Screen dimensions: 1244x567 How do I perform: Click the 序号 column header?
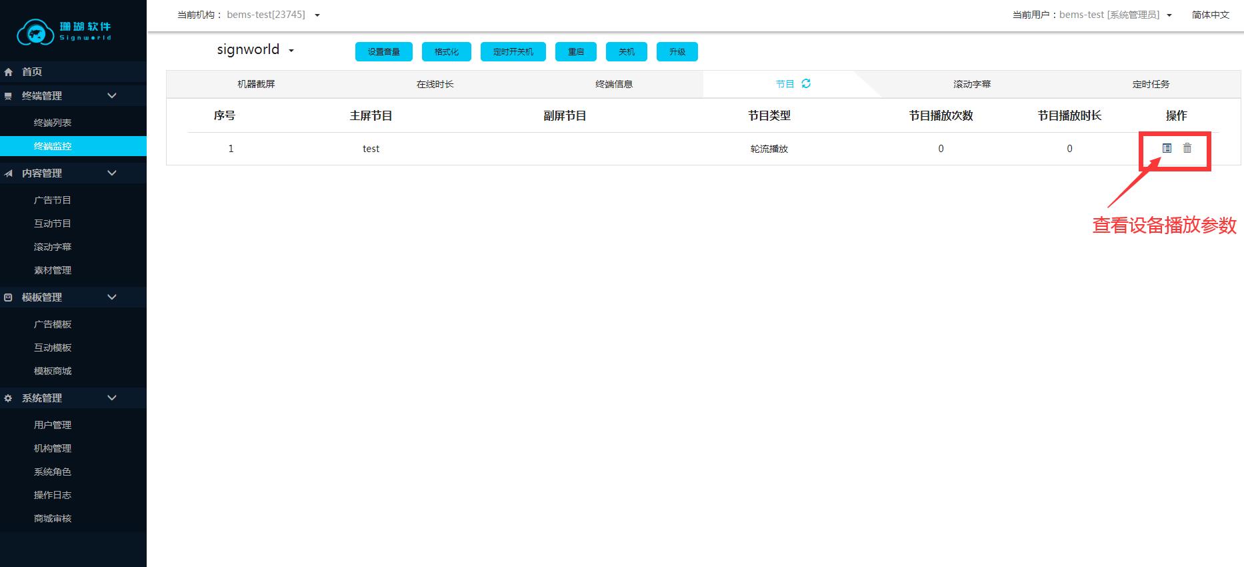(x=224, y=115)
